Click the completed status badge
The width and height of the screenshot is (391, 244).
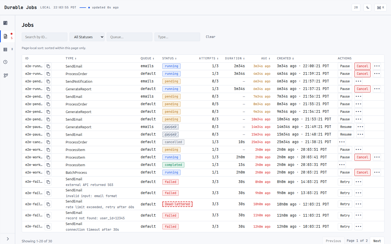tap(173, 165)
